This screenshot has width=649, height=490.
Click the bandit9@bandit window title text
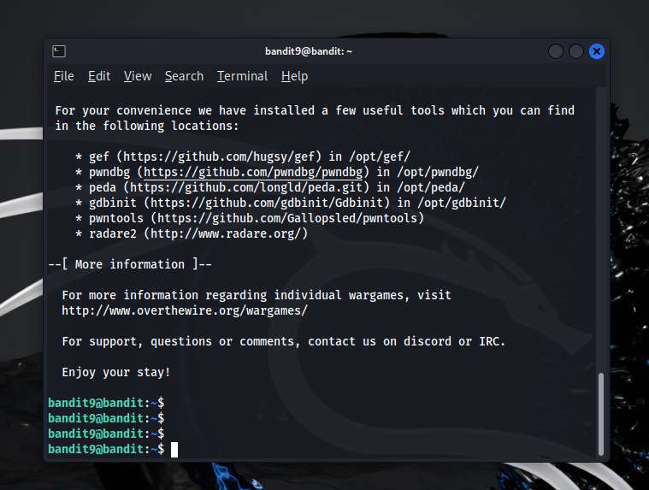click(x=308, y=51)
